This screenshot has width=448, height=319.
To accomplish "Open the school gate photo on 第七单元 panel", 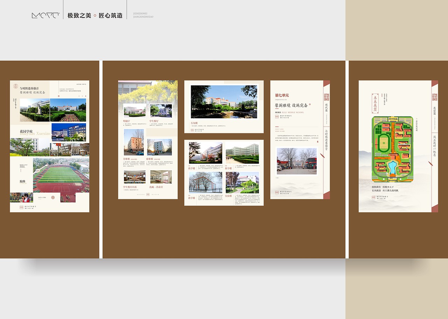I will (297, 161).
